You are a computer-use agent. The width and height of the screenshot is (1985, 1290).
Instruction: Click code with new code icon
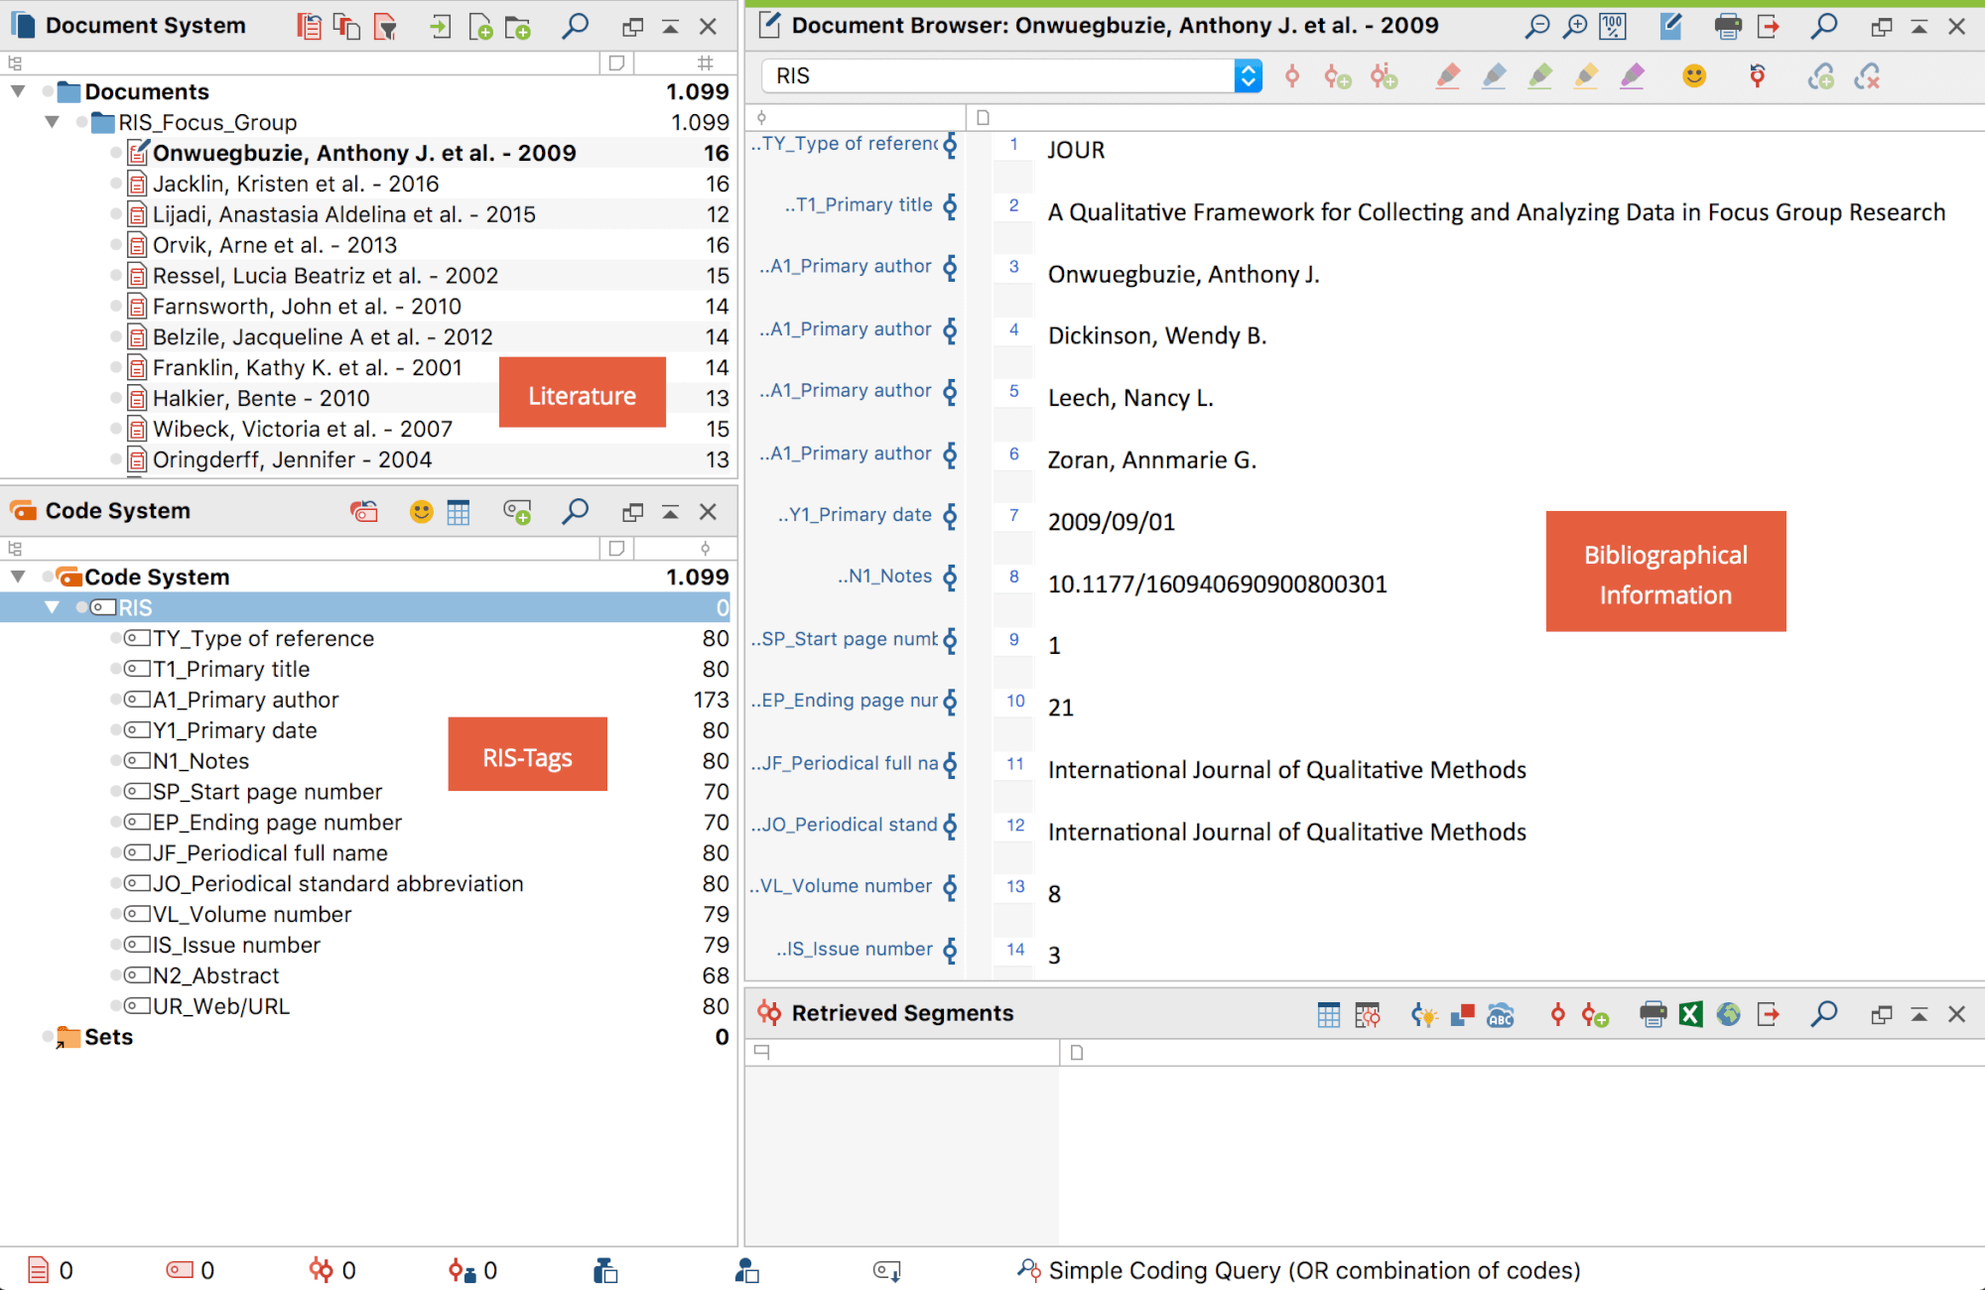pos(1337,76)
